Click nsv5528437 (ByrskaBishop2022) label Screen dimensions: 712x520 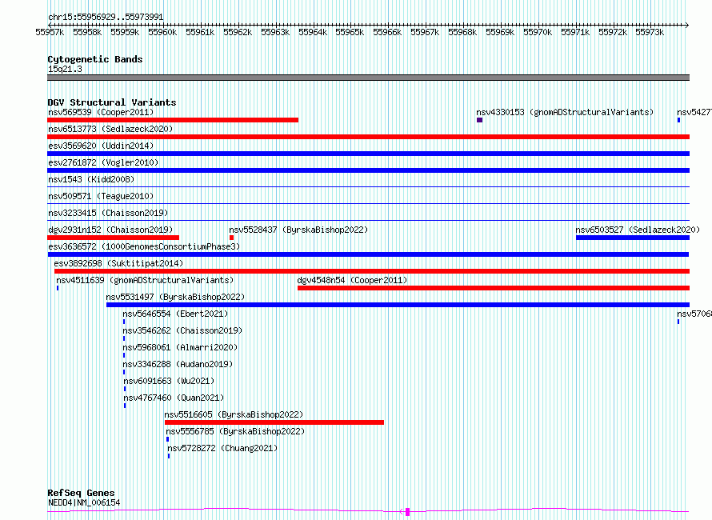point(298,230)
